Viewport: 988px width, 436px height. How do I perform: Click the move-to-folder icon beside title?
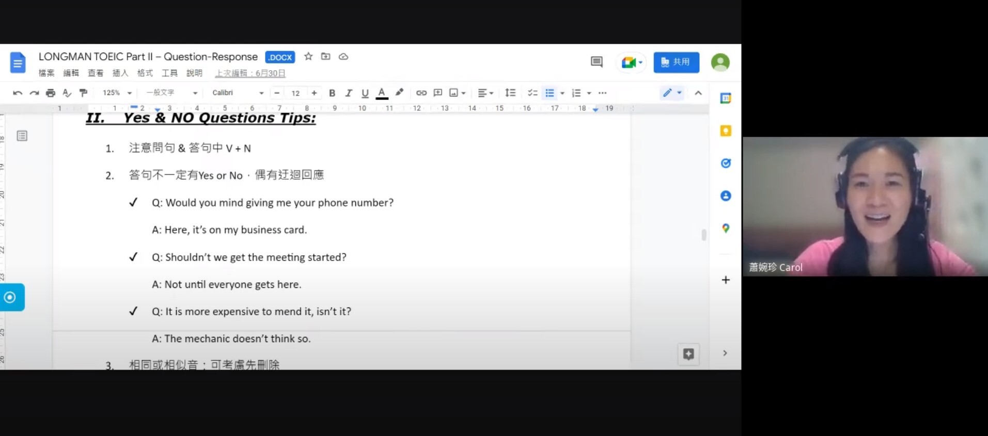coord(325,56)
